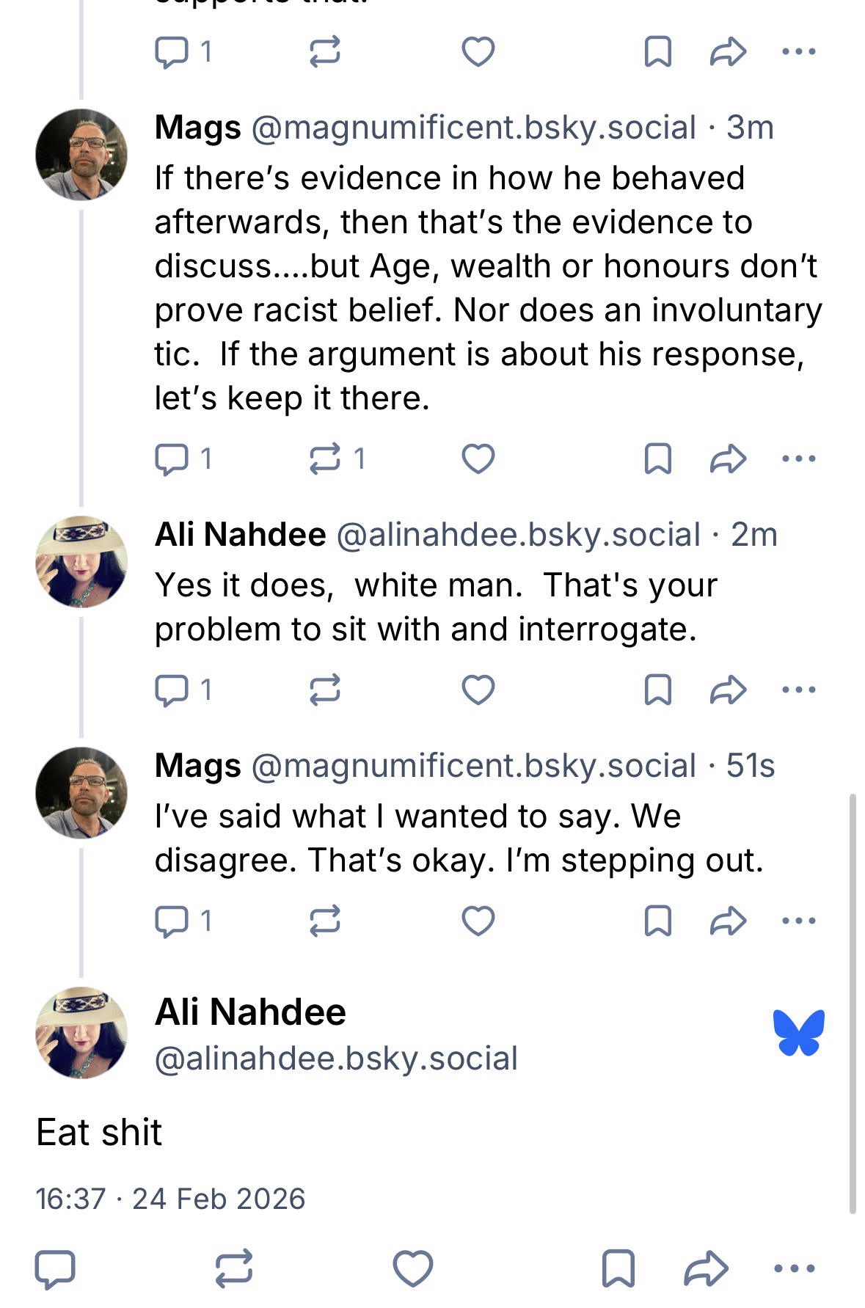Reply to "Yes it does, white man" post
Image resolution: width=865 pixels, height=1308 pixels.
pyautogui.click(x=172, y=690)
